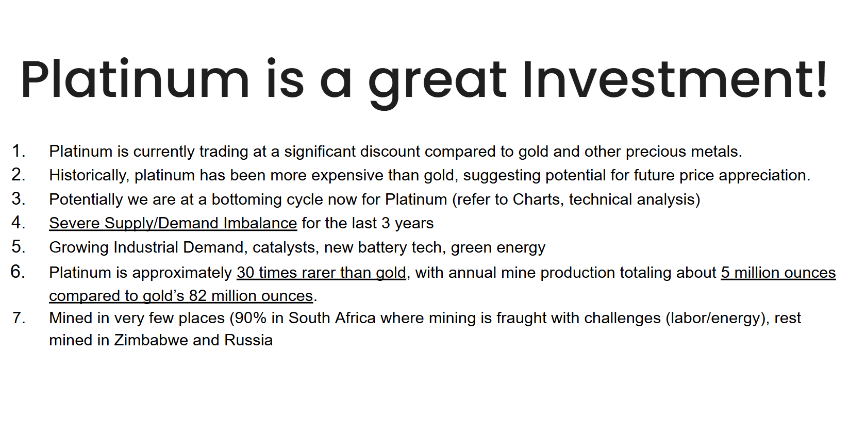Open the 5 million ounces link
Screen dimensions: 866x434
point(778,272)
